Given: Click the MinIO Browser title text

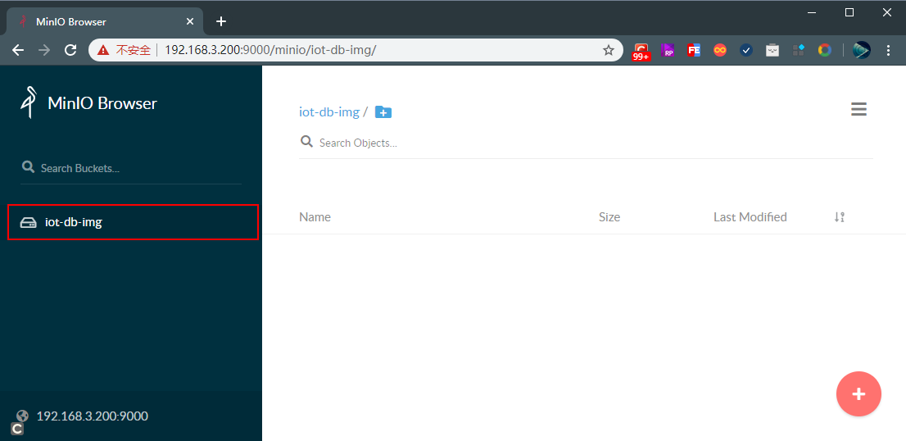Looking at the screenshot, I should tap(102, 103).
